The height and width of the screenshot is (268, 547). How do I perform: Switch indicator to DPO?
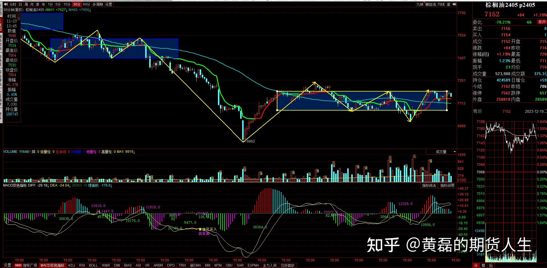171,265
